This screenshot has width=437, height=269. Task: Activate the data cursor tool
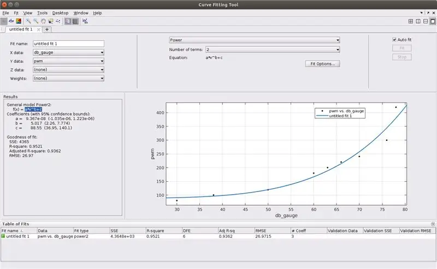pos(50,21)
